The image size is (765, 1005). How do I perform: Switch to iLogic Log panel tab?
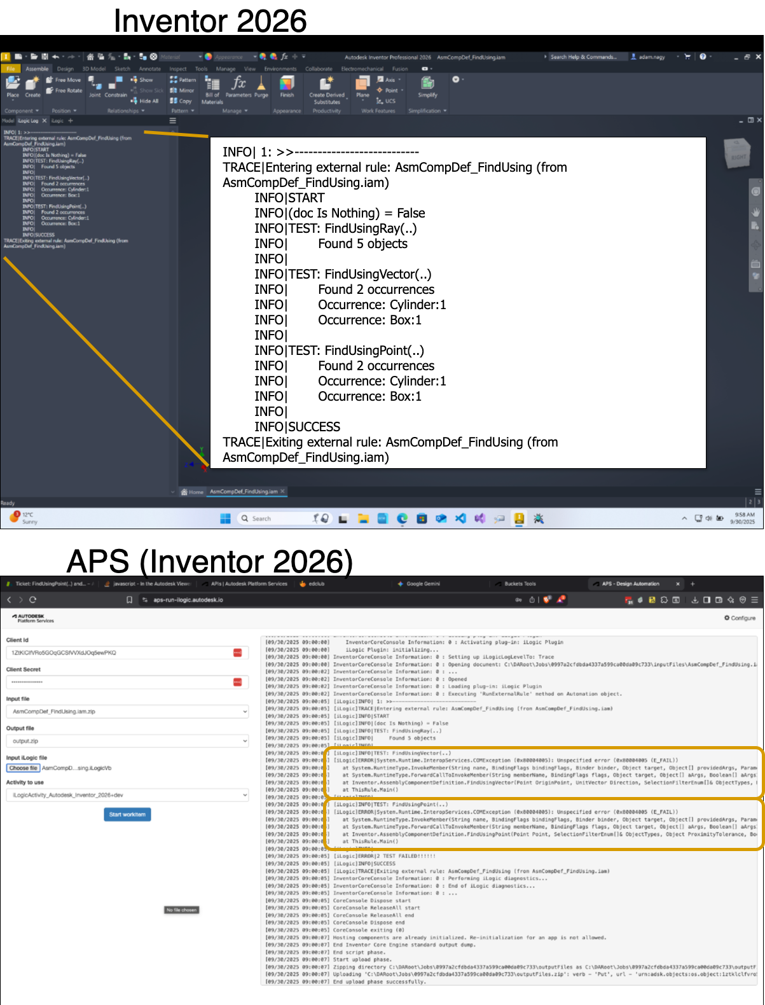28,121
